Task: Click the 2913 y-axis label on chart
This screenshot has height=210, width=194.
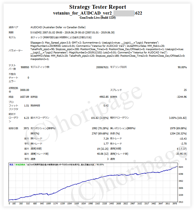Action: pyautogui.click(x=181, y=202)
